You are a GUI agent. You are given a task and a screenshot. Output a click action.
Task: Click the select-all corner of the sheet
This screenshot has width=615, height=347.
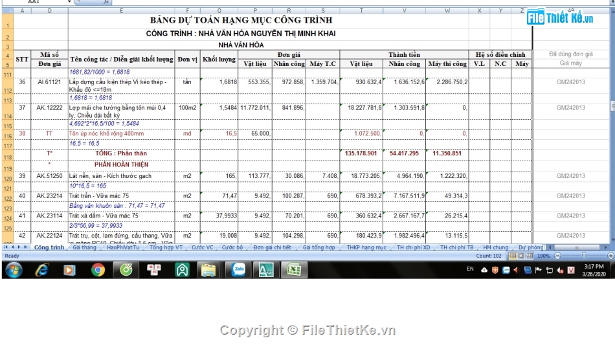coord(8,10)
